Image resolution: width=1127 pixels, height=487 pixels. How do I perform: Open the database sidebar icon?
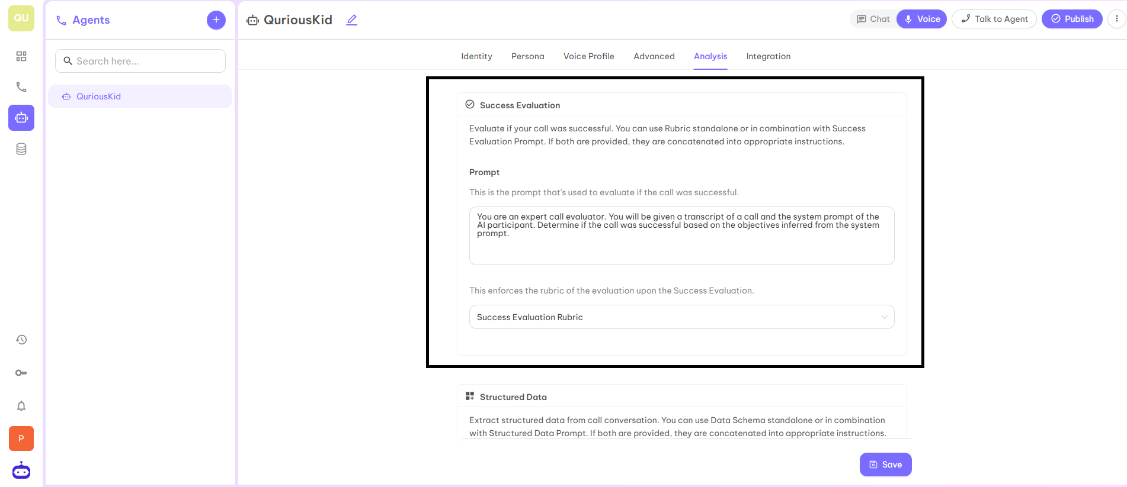pyautogui.click(x=21, y=149)
